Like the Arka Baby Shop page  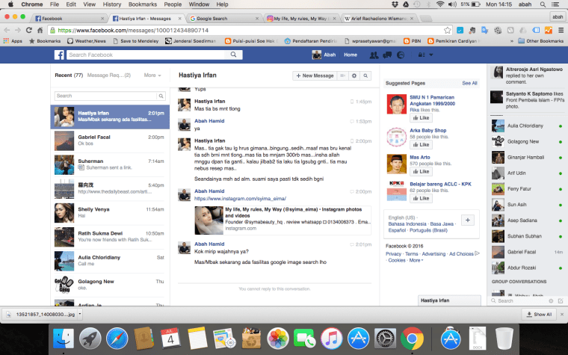pos(422,145)
